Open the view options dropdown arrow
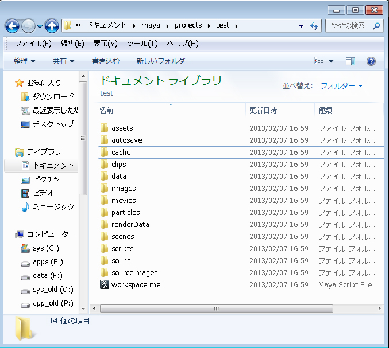The height and width of the screenshot is (348, 389). 331,61
